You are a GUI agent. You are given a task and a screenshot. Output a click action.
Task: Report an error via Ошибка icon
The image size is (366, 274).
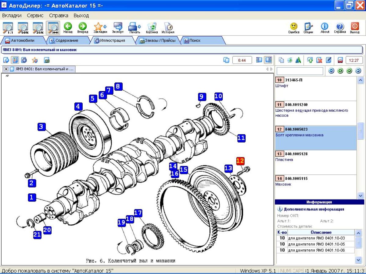(294, 28)
